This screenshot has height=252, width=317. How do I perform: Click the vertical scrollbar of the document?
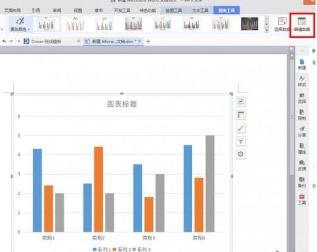click(292, 117)
